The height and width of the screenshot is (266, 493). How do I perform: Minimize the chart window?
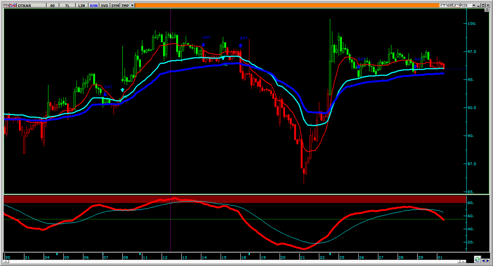pos(479,5)
